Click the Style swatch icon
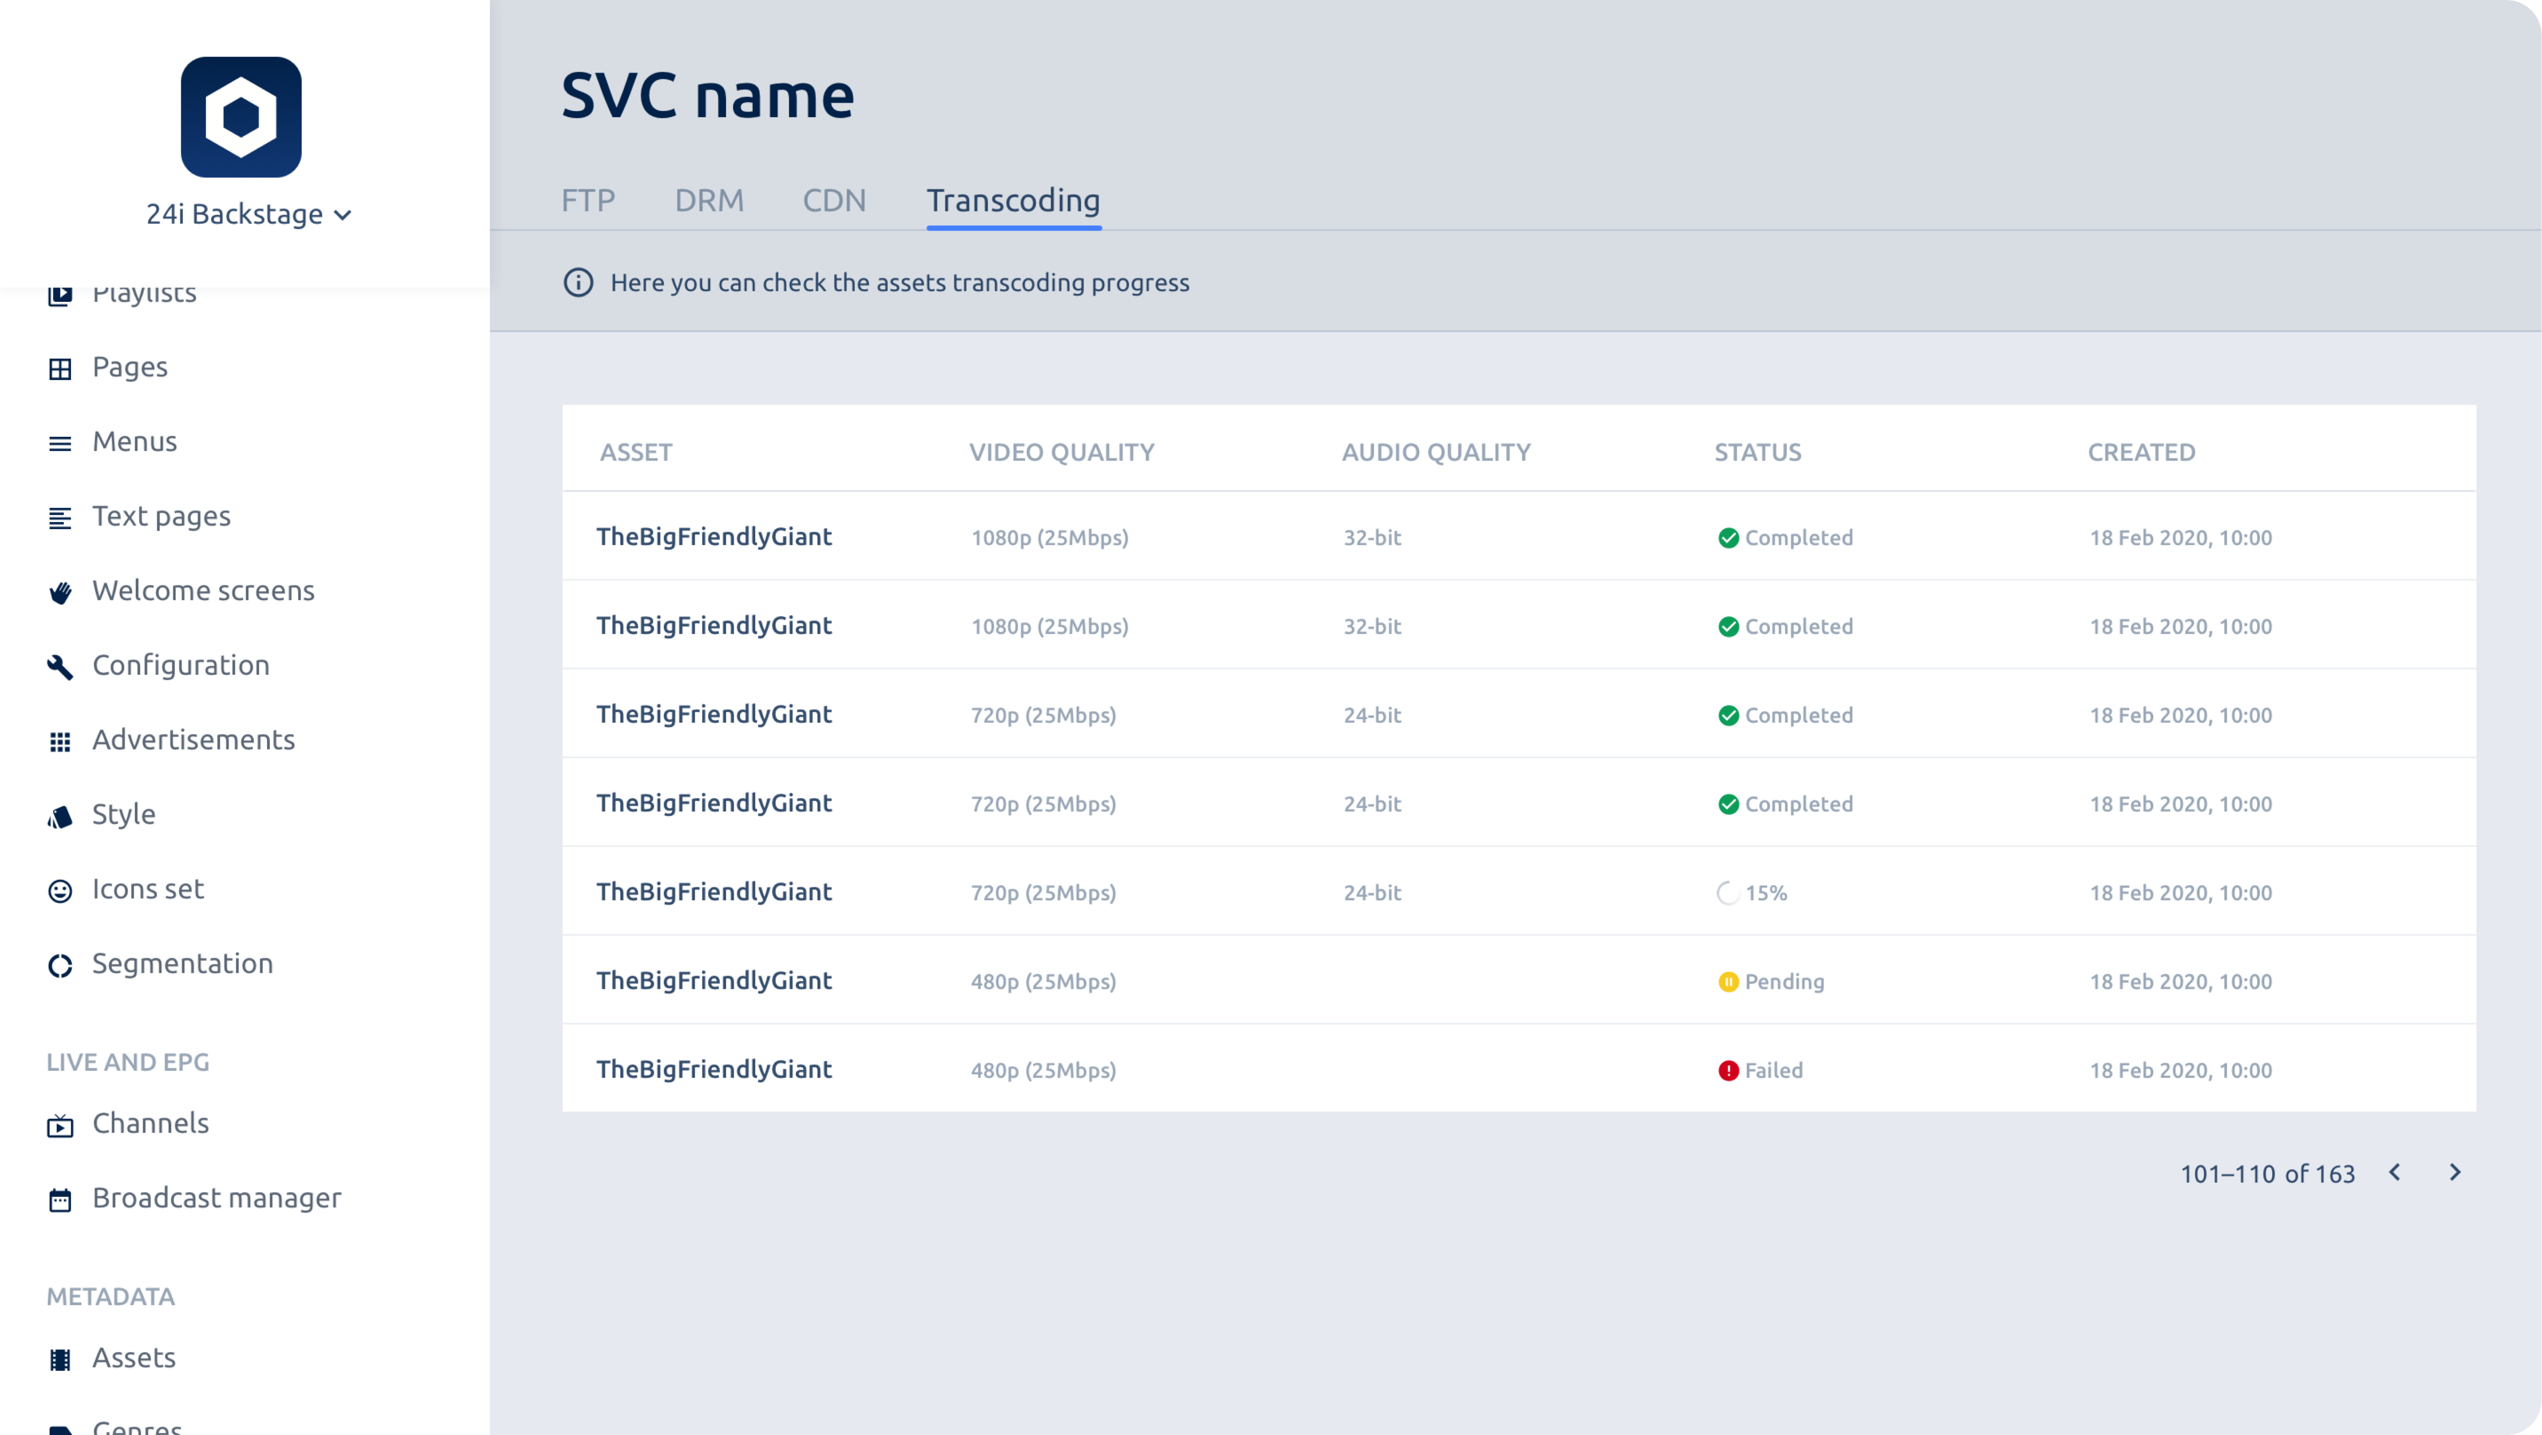Image resolution: width=2542 pixels, height=1435 pixels. click(x=60, y=816)
